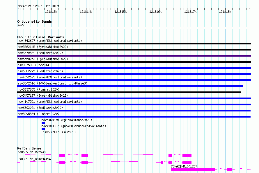Click the nsv5837605 Almarri2020 label

click(38, 89)
